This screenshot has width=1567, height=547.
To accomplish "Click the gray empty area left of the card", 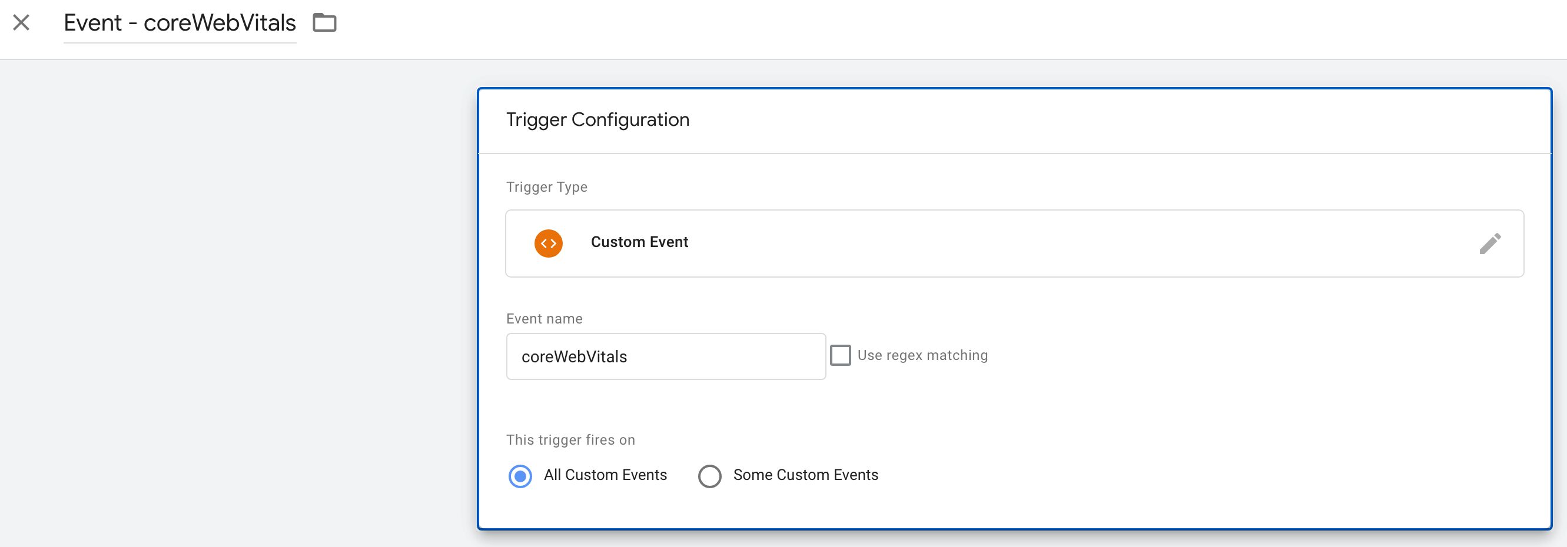I will 237,304.
